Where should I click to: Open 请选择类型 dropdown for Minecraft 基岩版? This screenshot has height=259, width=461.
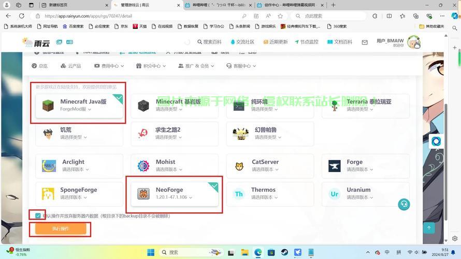click(x=169, y=109)
